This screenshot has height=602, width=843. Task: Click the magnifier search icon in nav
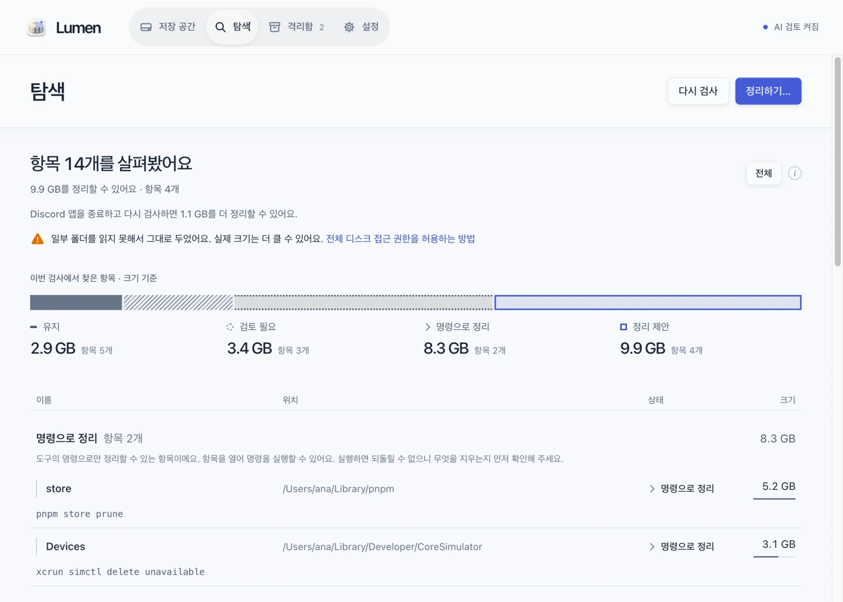tap(220, 27)
